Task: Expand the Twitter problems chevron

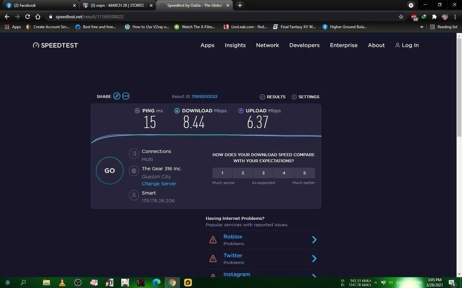Action: tap(314, 259)
